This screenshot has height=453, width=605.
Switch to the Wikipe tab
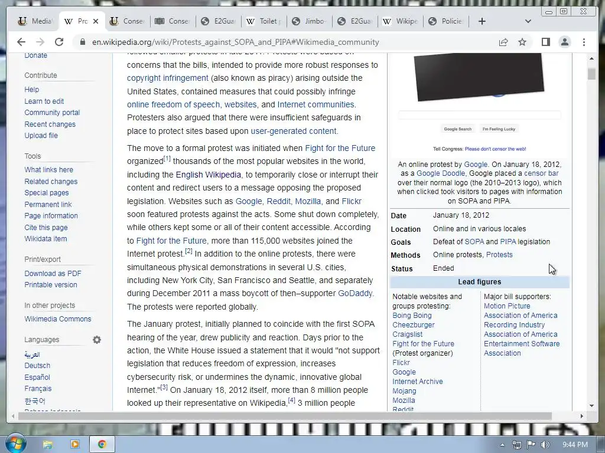(400, 21)
